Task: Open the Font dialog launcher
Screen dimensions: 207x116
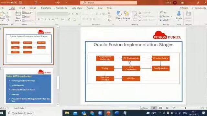Action: coord(79,24)
